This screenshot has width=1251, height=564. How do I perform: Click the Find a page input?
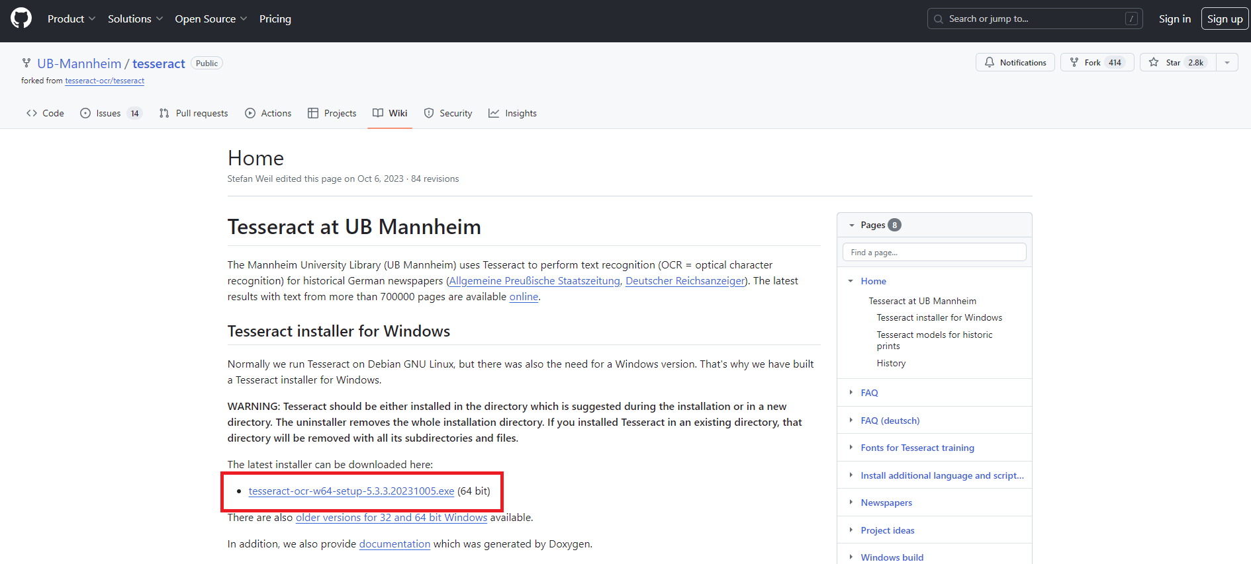coord(935,252)
